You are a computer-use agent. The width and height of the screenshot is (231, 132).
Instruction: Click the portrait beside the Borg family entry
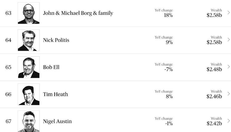coord(29,13)
